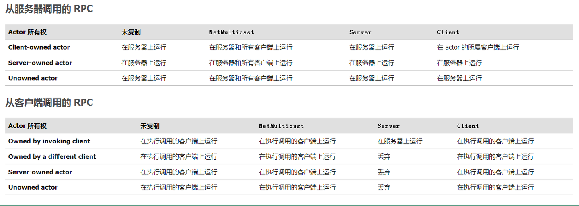Click the '从服务器调用的 RPC' heading
Viewport: 579px width, 206px height.
(49, 9)
